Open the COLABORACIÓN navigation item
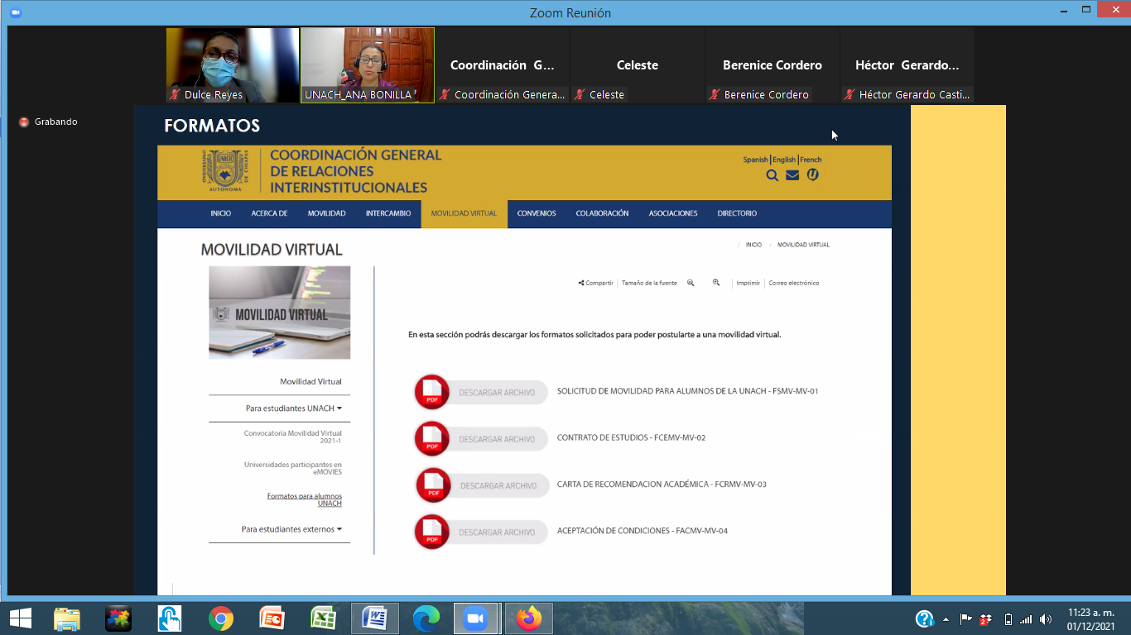This screenshot has height=635, width=1131. click(x=602, y=213)
